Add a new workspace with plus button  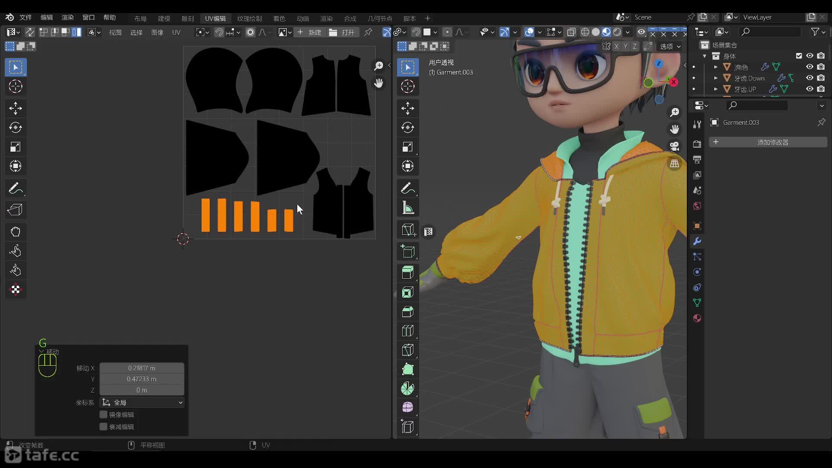click(428, 18)
